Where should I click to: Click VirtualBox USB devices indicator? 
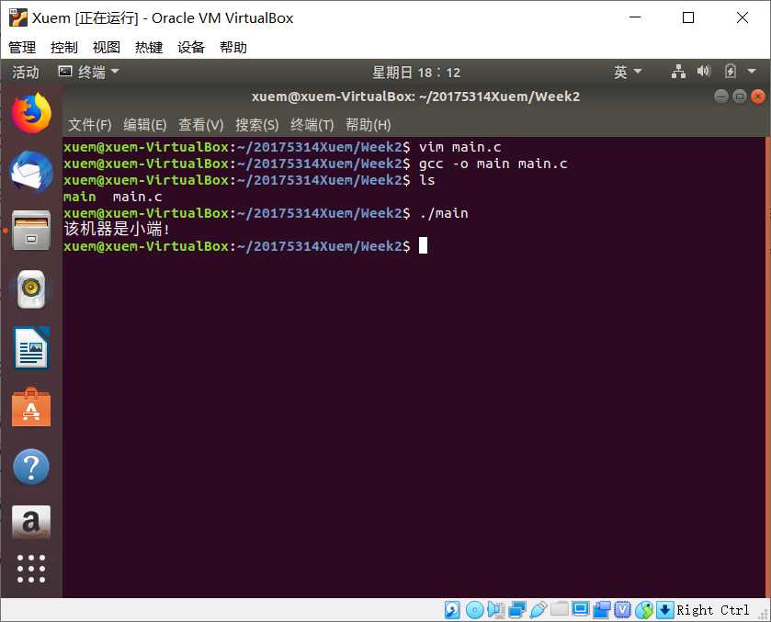coord(538,610)
